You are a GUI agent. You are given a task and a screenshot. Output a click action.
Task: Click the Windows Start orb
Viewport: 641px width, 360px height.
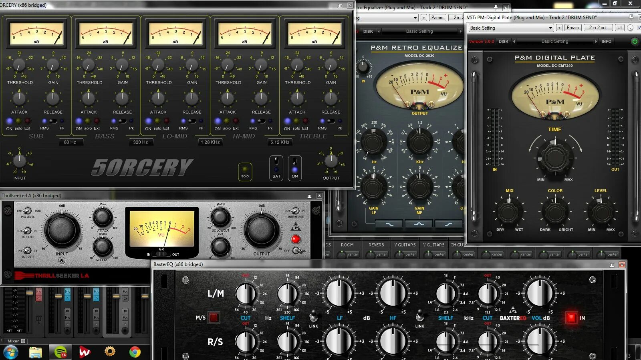coord(11,352)
